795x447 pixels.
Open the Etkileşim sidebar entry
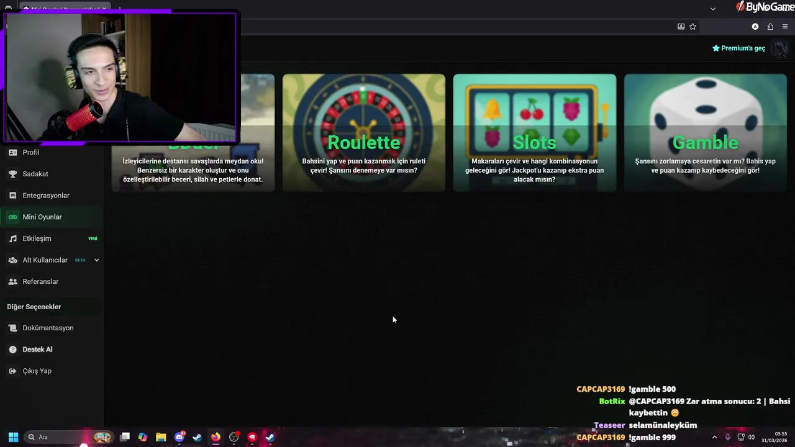point(52,238)
